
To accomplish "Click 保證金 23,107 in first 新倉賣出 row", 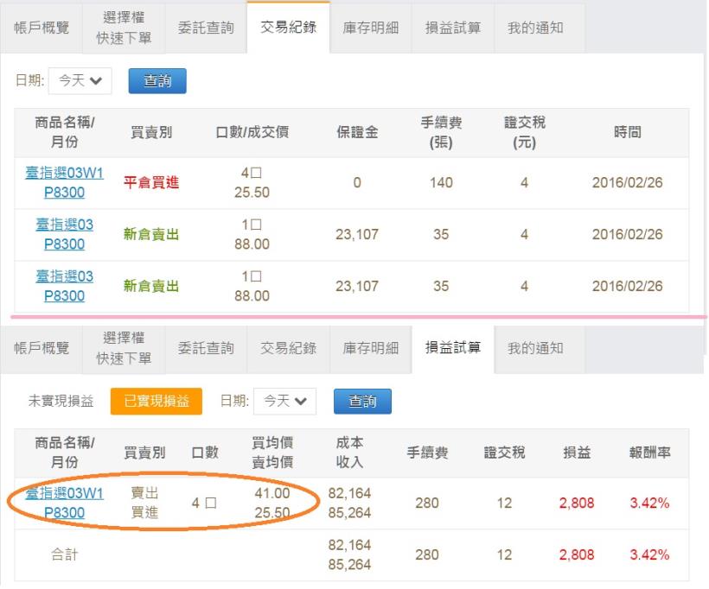I will pos(357,234).
